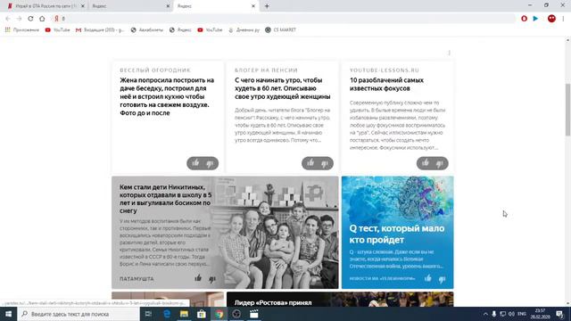Like the дети Никитиных article
Image resolution: width=571 pixels, height=321 pixels.
tap(198, 278)
